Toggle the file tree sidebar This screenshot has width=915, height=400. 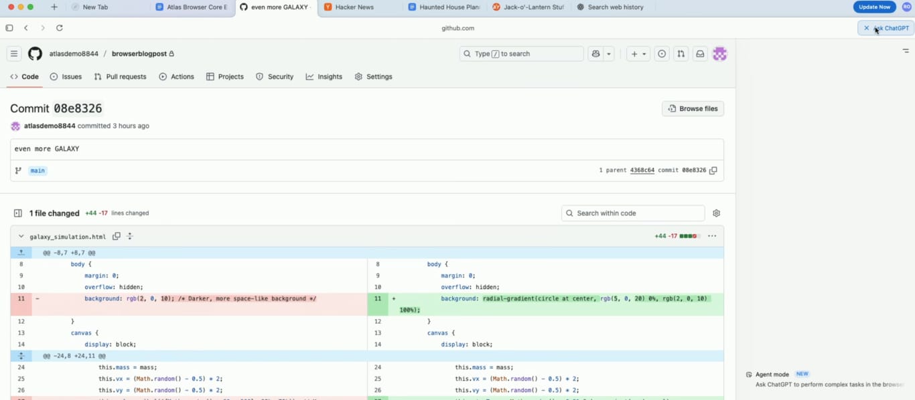[x=18, y=213]
